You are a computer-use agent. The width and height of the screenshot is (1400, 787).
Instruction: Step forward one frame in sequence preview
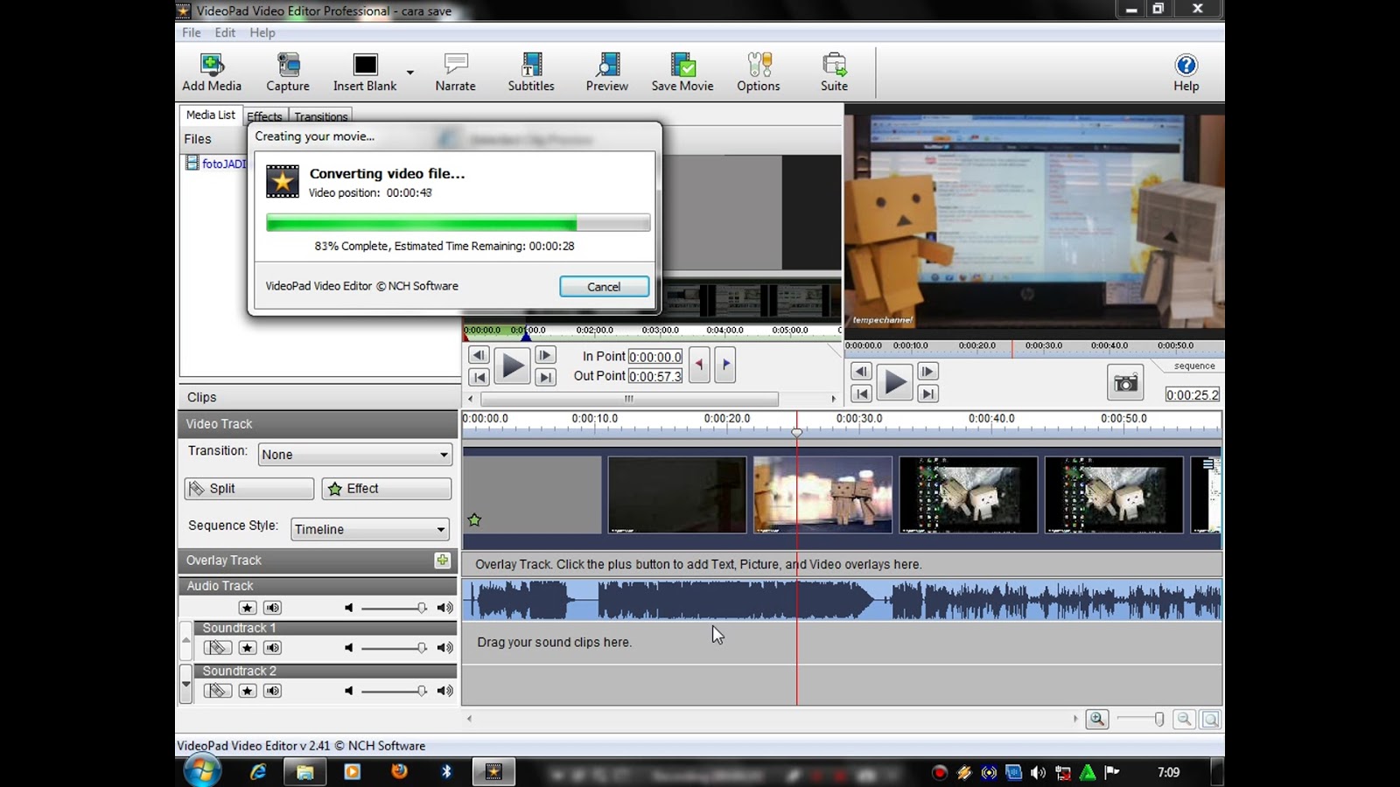927,372
